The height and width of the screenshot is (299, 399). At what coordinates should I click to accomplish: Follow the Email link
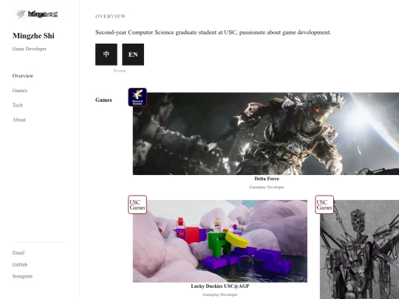pos(18,252)
